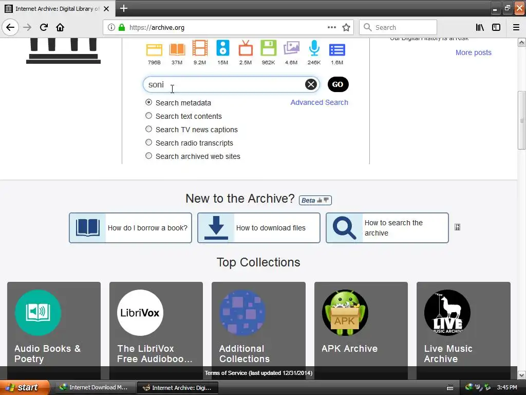Open the Images icon (4.6M)
Viewport: 526px width, 395px height.
(x=291, y=48)
